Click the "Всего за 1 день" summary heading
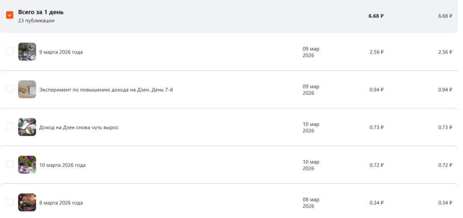This screenshot has height=218, width=463. (41, 12)
